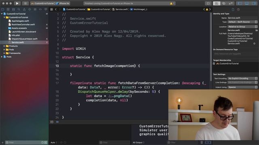Choose the CustomErrorTutorial scheme selector
The image size is (259, 145).
click(42, 3)
